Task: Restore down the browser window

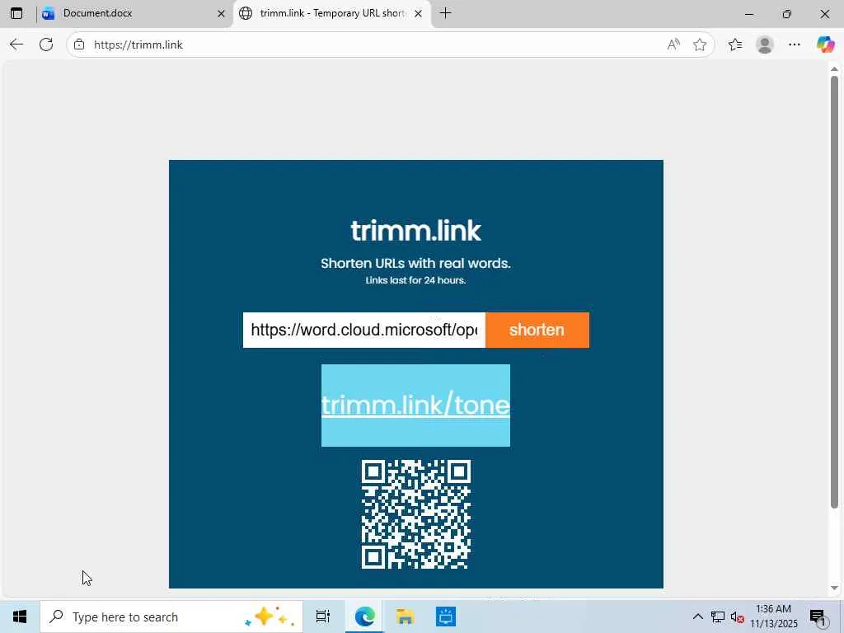Action: 787,13
